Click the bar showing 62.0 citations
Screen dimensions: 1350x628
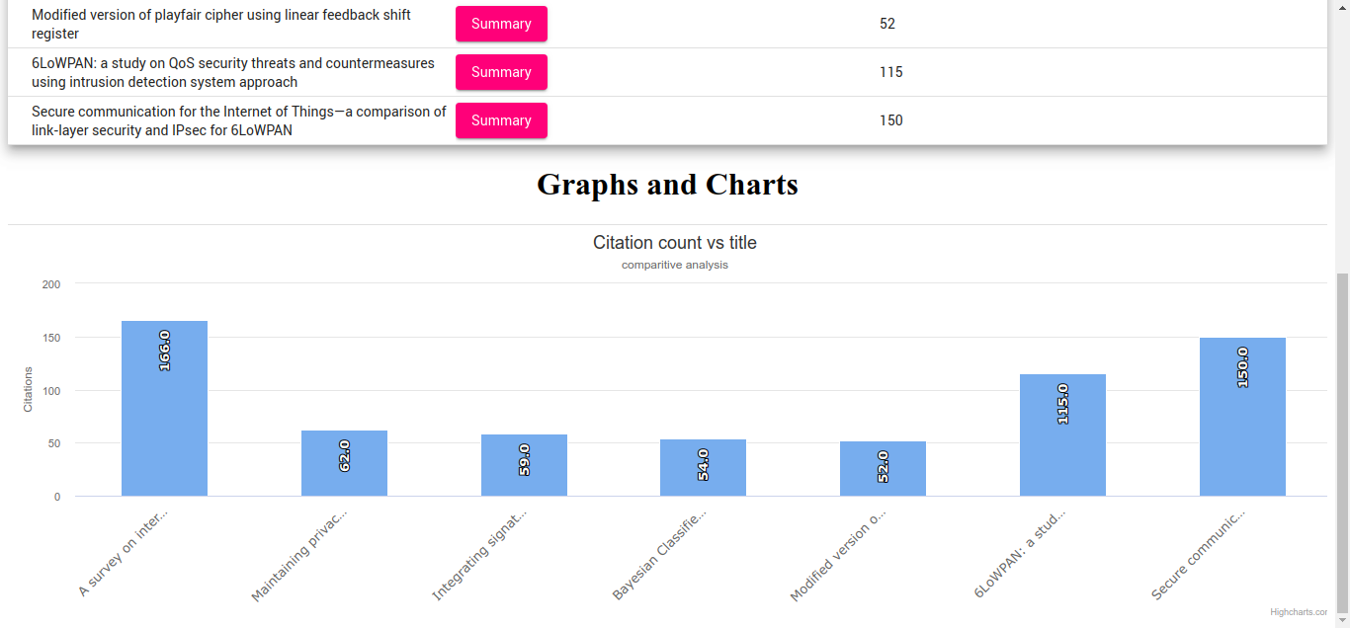(x=344, y=464)
